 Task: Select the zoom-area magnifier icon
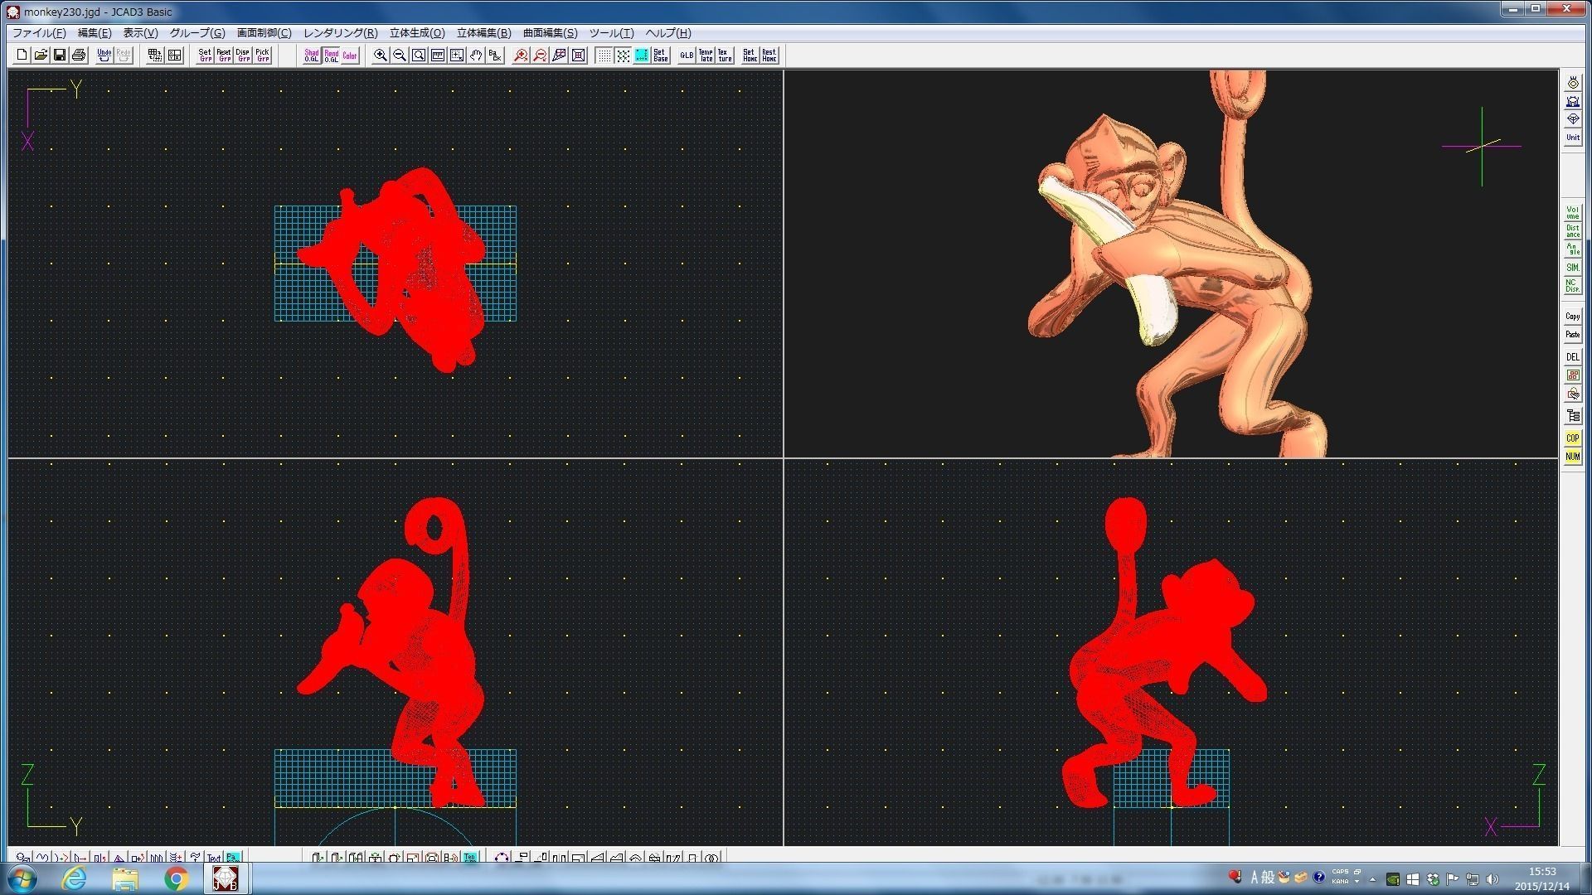point(419,56)
